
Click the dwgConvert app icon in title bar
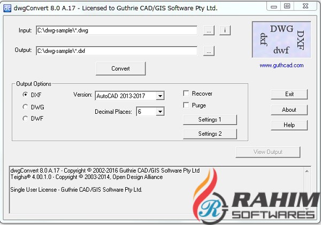click(x=7, y=8)
